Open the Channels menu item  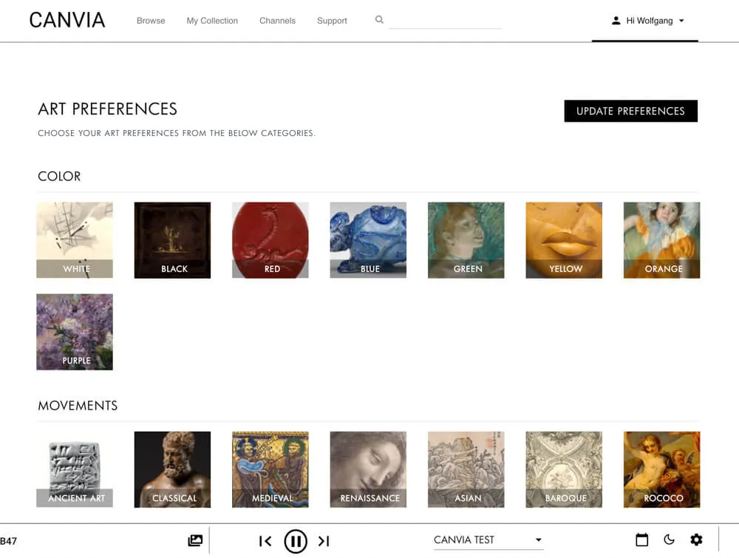click(277, 21)
